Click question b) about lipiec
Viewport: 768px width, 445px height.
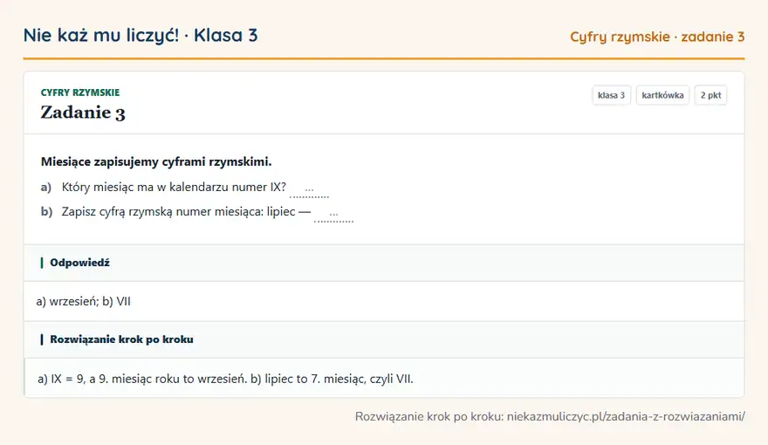pyautogui.click(x=175, y=211)
